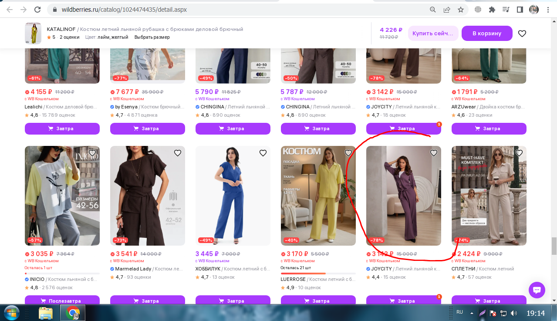Image resolution: width=557 pixels, height=321 pixels.
Task: Open the Chrome profile avatar
Action: click(533, 9)
